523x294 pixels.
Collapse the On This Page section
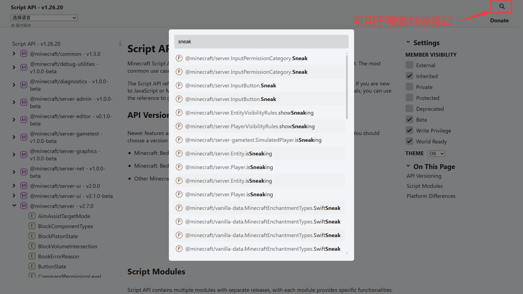coord(408,166)
